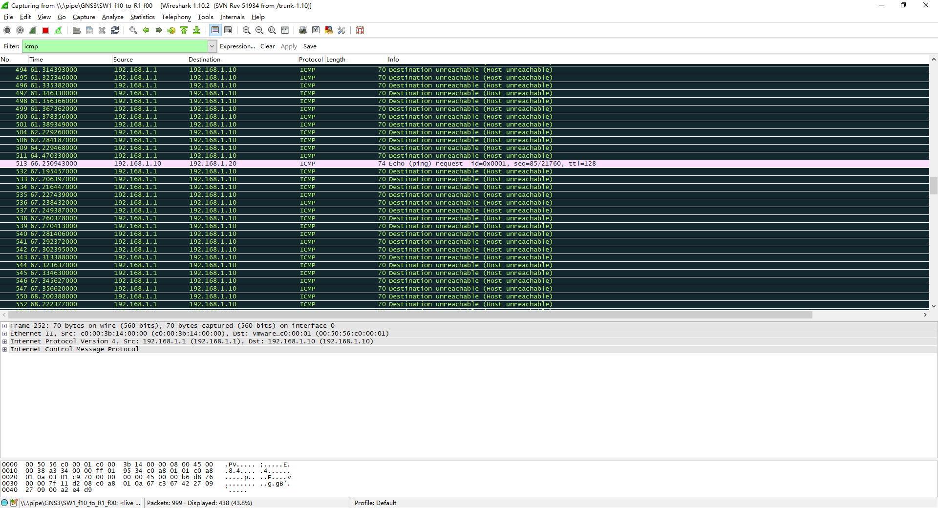
Task: Zoom in packet list text
Action: [x=247, y=30]
